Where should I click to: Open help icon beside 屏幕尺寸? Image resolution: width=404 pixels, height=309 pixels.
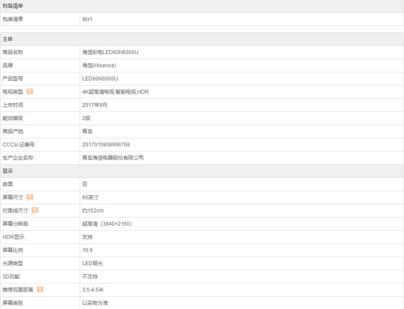click(x=30, y=197)
